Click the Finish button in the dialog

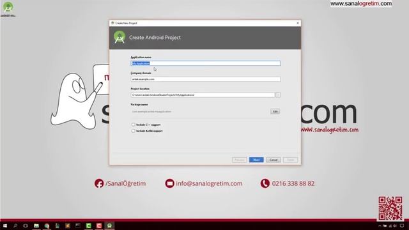(x=290, y=160)
